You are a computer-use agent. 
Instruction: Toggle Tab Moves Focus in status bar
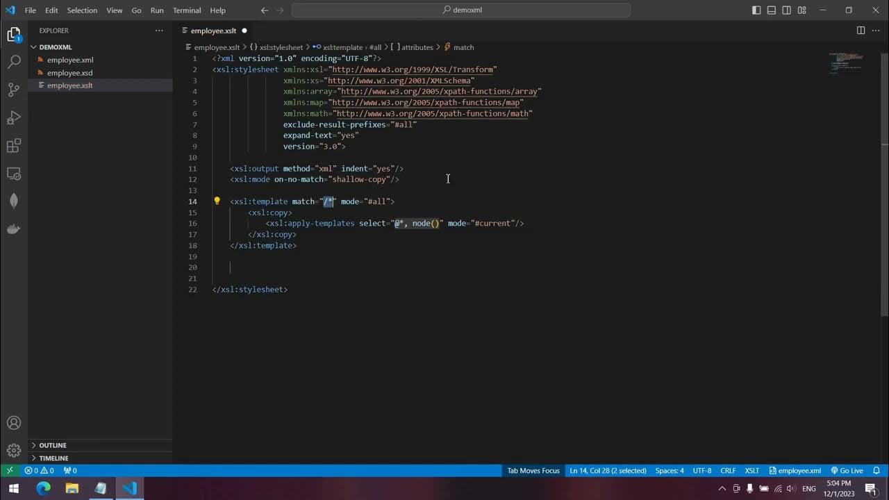coord(533,470)
